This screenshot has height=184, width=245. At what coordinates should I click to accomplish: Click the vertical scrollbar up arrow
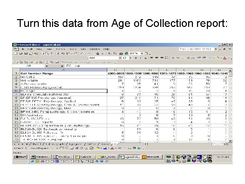(x=230, y=71)
